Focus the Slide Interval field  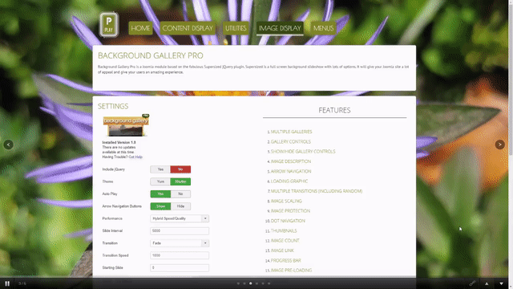(180, 230)
